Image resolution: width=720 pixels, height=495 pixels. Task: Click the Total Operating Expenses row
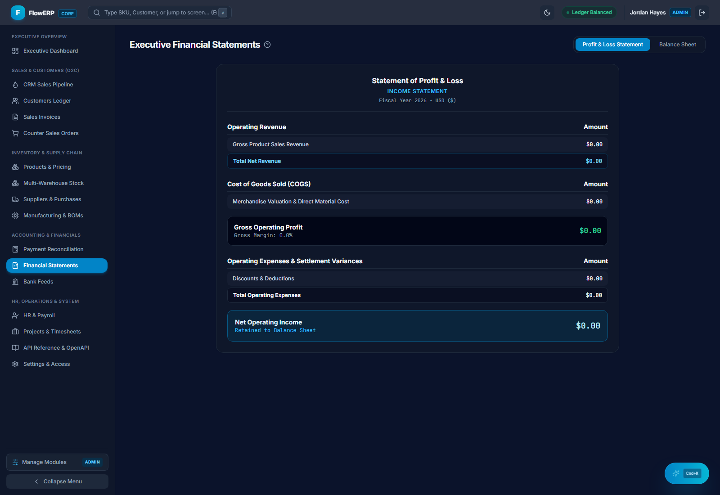[418, 295]
